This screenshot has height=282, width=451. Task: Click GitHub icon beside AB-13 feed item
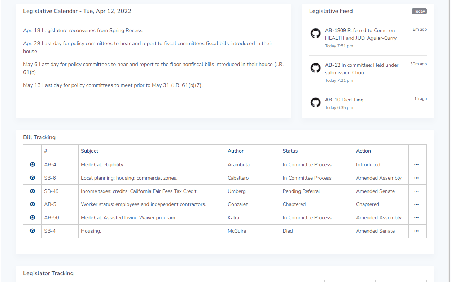(x=315, y=68)
